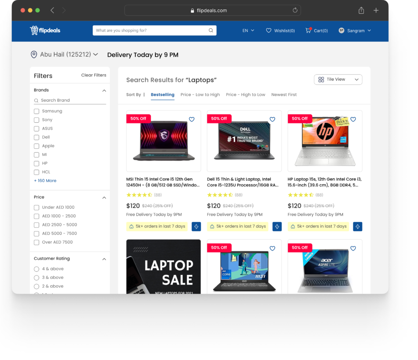Check the Over AED 7500 price filter
Viewport: 418px width, 360px height.
[36, 242]
